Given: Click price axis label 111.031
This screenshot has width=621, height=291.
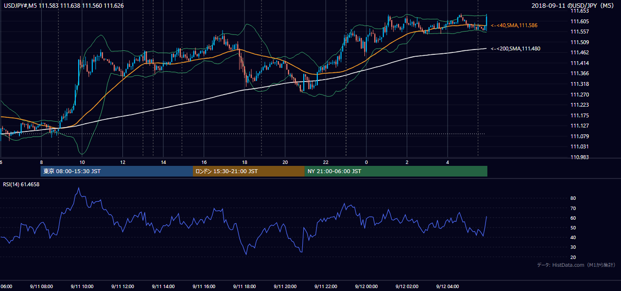Looking at the screenshot, I should click(x=580, y=147).
